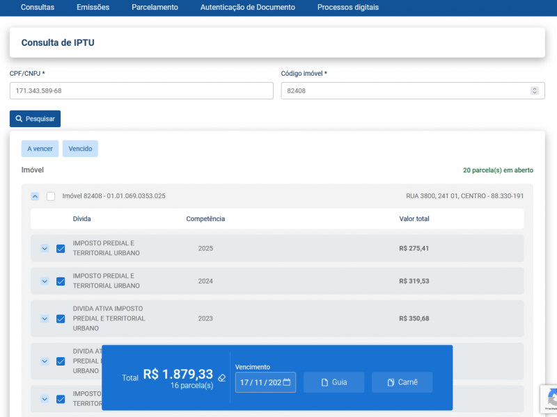Screen dimensions: 557x417
Task: Uncheck the 2025 IPTU debt checkbox
Action: tap(61, 248)
